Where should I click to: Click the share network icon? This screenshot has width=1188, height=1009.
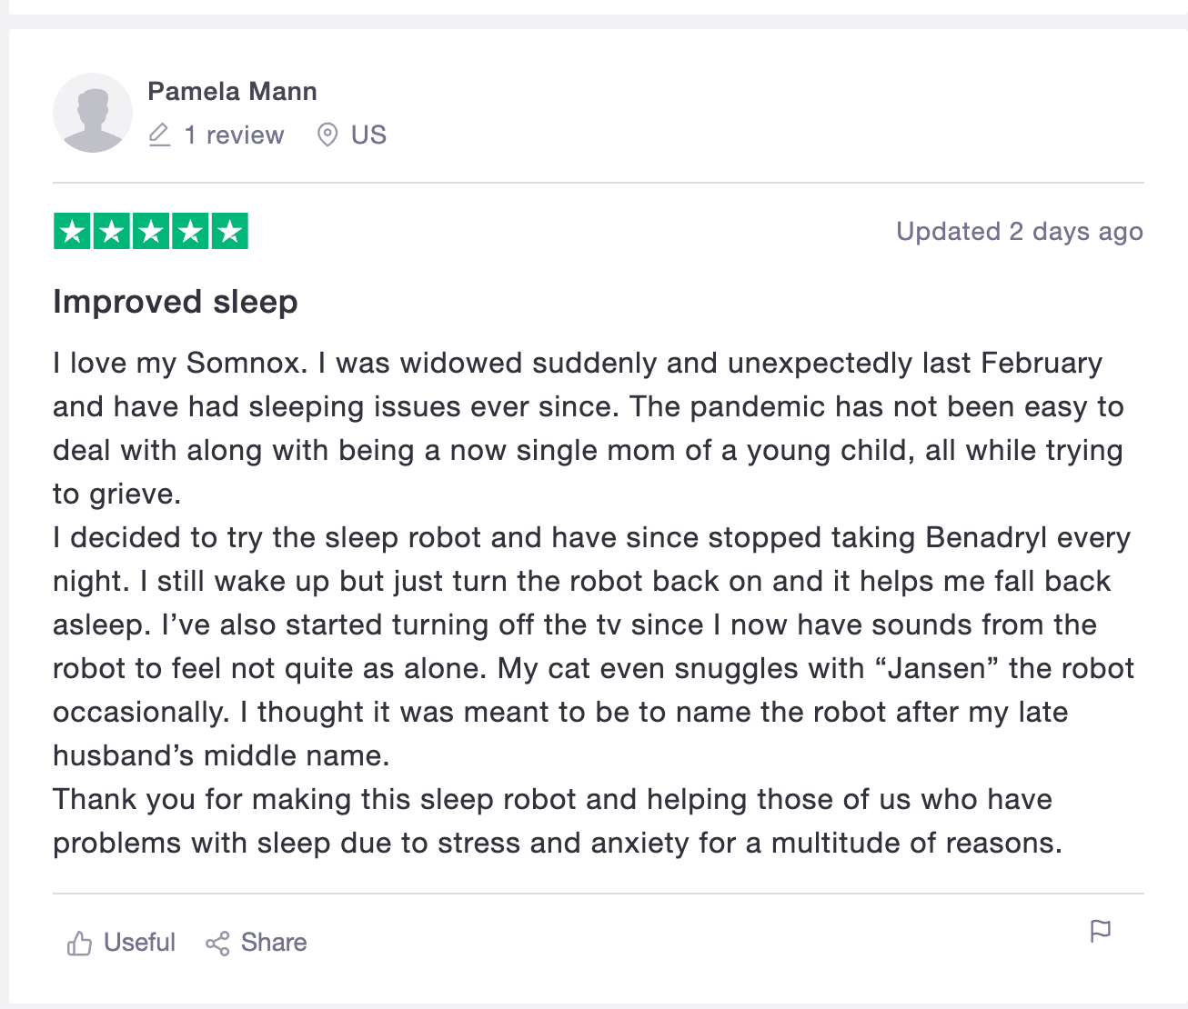coord(217,944)
